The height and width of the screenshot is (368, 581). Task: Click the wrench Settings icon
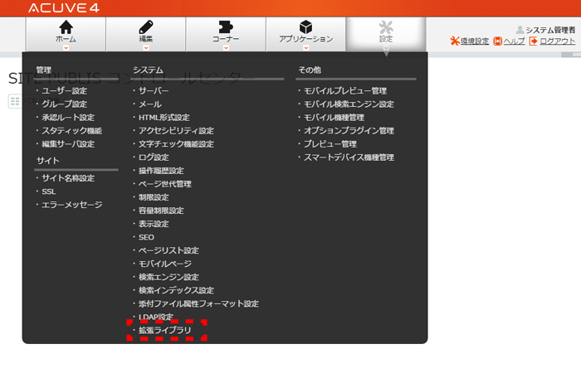pos(386,27)
